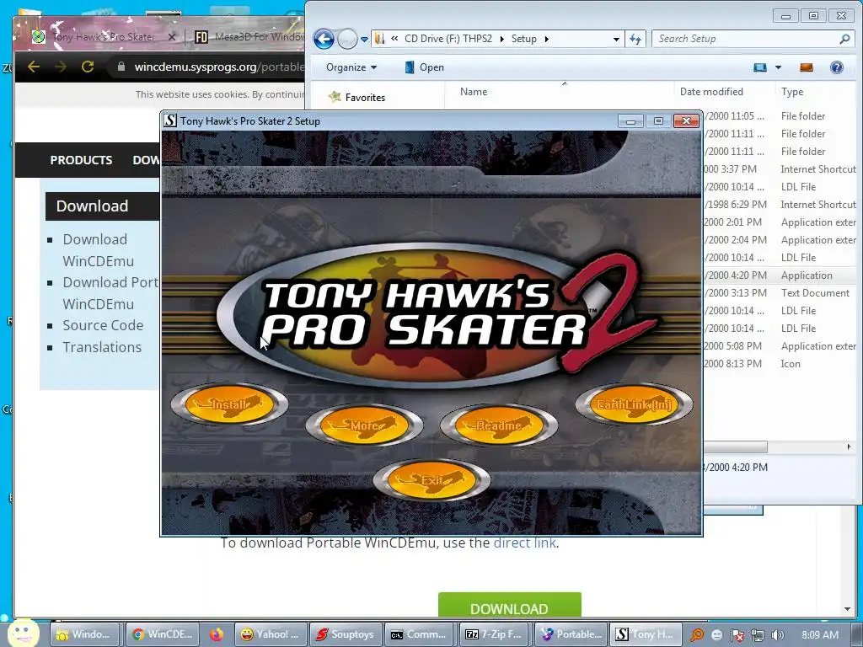Image resolution: width=863 pixels, height=647 pixels.
Task: Click the Action Center flag tray icon
Action: (737, 635)
